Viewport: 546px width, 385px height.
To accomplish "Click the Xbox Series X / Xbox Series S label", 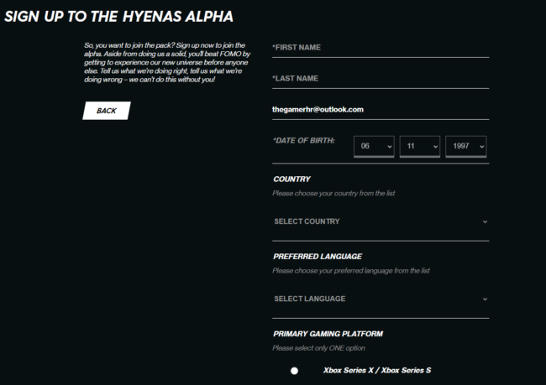I will [378, 370].
